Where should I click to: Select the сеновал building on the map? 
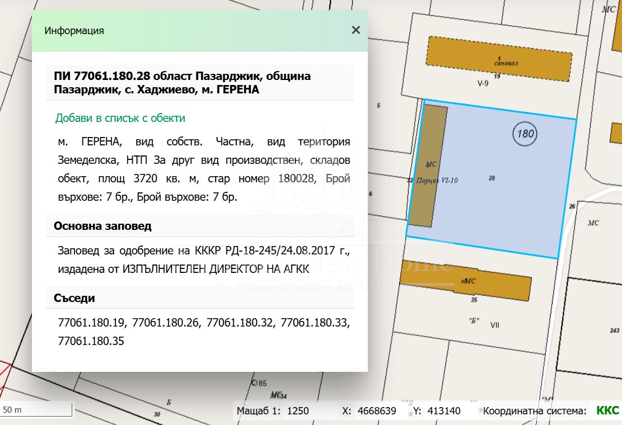tap(498, 59)
